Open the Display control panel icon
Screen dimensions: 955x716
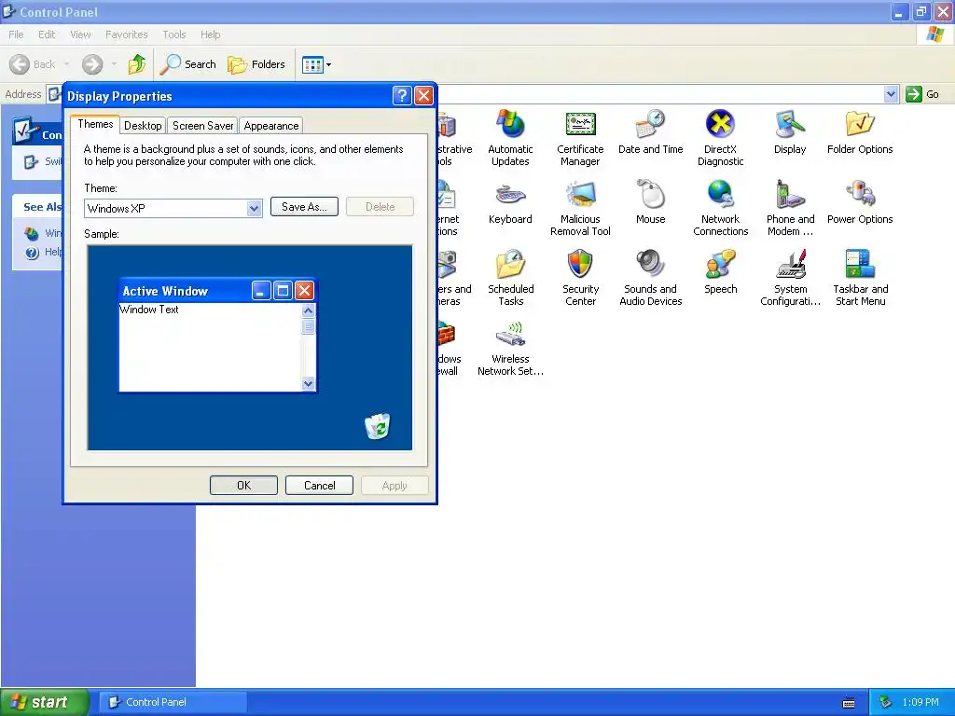(790, 131)
